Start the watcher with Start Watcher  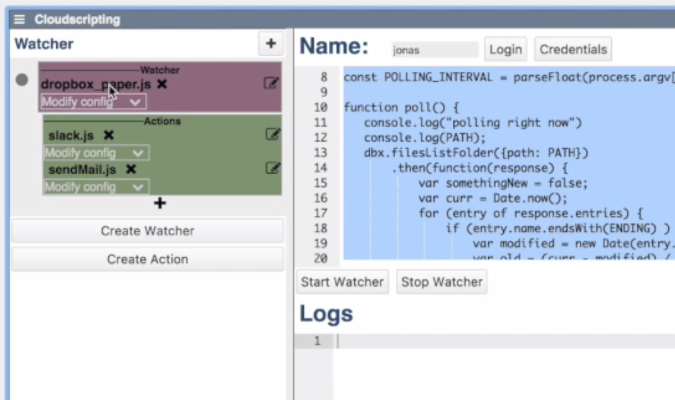[342, 282]
